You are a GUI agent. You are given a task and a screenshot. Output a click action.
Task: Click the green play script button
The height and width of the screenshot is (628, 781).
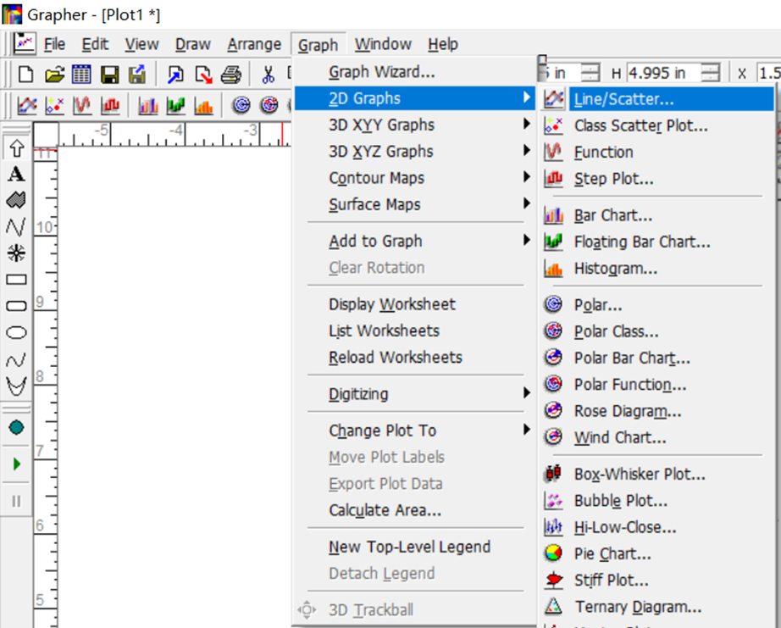pos(16,464)
